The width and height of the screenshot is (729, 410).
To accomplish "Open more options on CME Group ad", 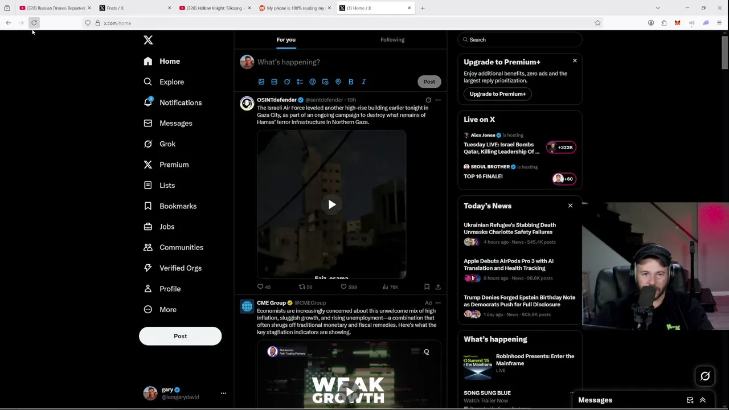I will (438, 303).
